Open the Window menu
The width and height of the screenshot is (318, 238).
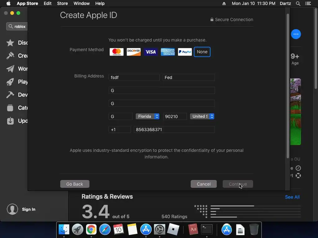coord(82,3)
